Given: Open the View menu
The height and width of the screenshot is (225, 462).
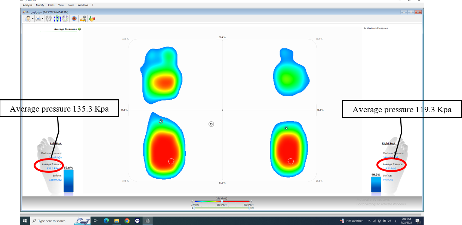Looking at the screenshot, I should click(61, 5).
